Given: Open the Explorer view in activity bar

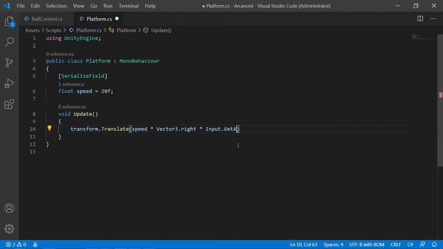Looking at the screenshot, I should tap(9, 21).
